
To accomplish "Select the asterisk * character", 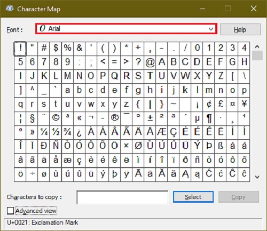I will pos(126,49).
